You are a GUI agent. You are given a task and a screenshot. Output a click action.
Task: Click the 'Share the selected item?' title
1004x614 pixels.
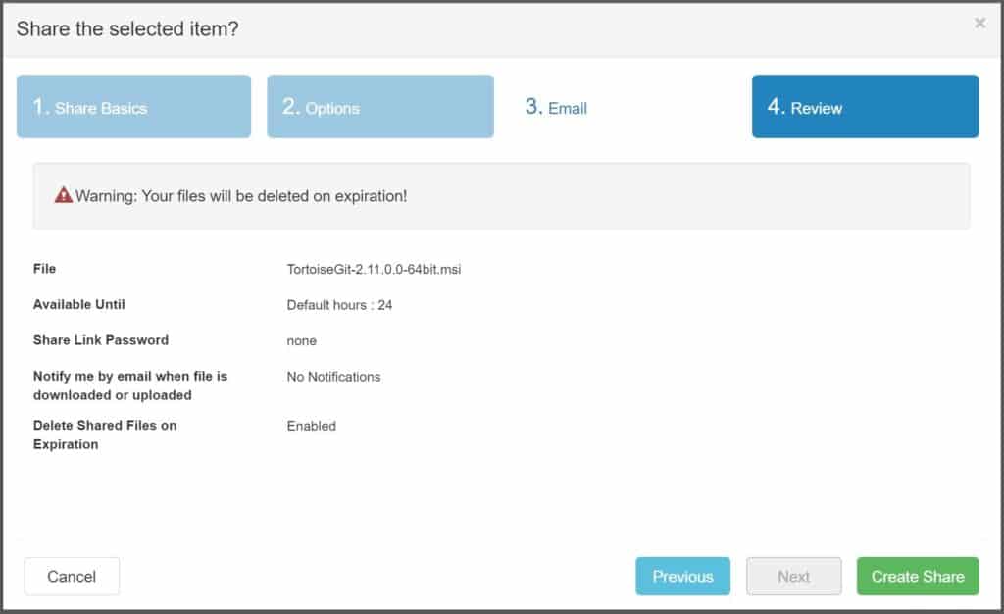point(127,28)
